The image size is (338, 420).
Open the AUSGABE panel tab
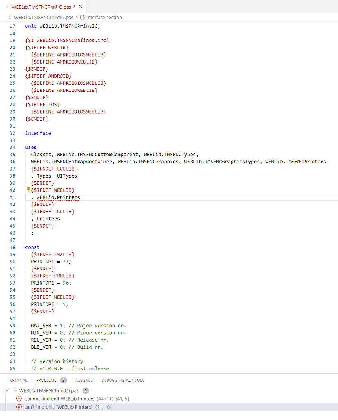click(x=83, y=380)
